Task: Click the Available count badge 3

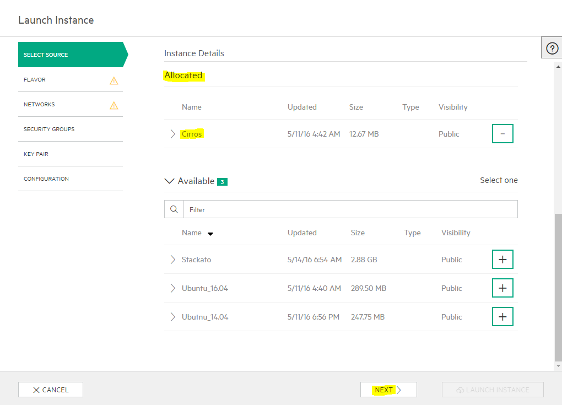Action: (x=222, y=182)
